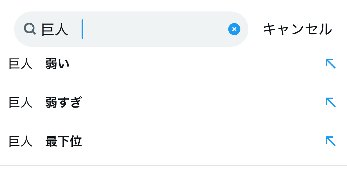Screen dimensions: 347x169
Task: Focus the search input field
Action: pyautogui.click(x=131, y=29)
